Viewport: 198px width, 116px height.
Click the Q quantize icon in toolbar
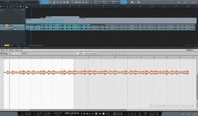pos(83,2)
